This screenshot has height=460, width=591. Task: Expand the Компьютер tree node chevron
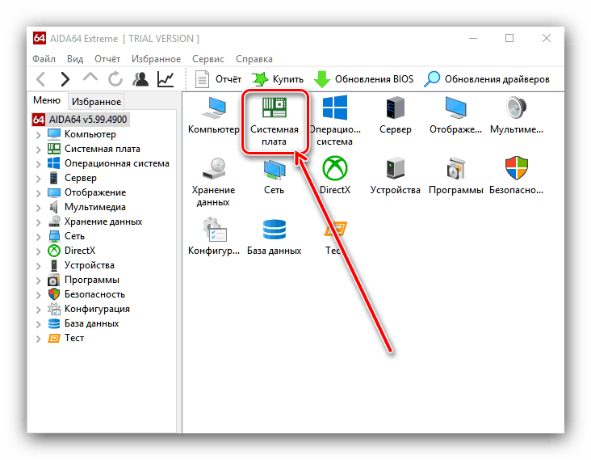[38, 135]
